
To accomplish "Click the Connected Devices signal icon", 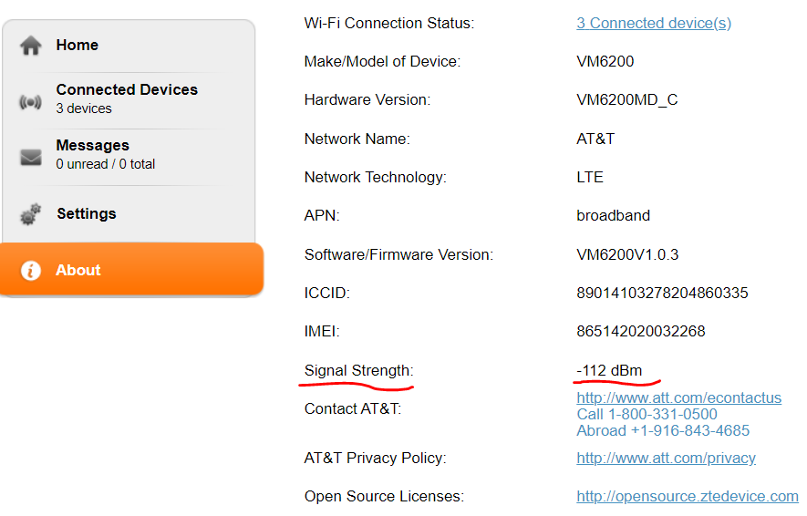I will pos(31,102).
